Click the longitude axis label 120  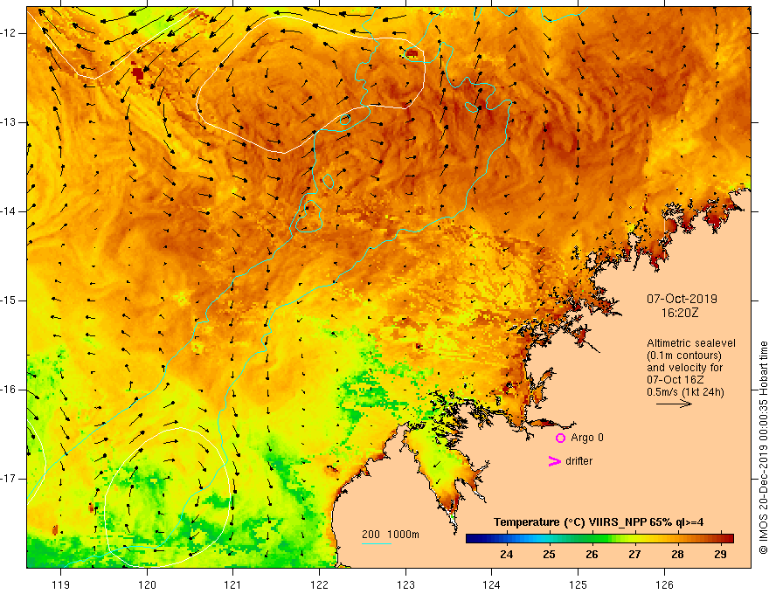147,584
